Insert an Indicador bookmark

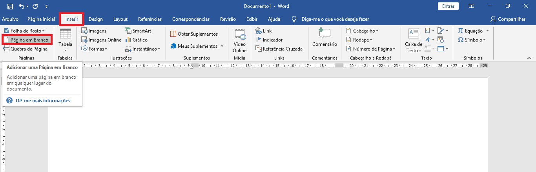(269, 40)
